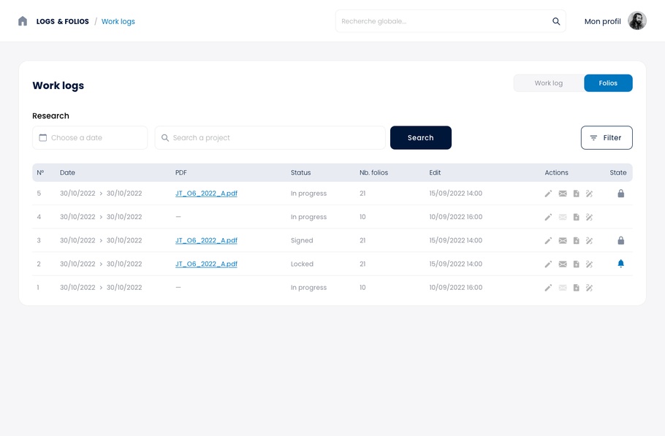665x436 pixels.
Task: Click the lock icon for log 5
Action: (x=620, y=194)
